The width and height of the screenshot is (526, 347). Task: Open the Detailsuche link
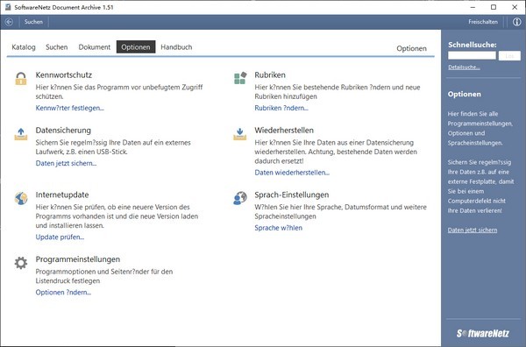coord(464,67)
